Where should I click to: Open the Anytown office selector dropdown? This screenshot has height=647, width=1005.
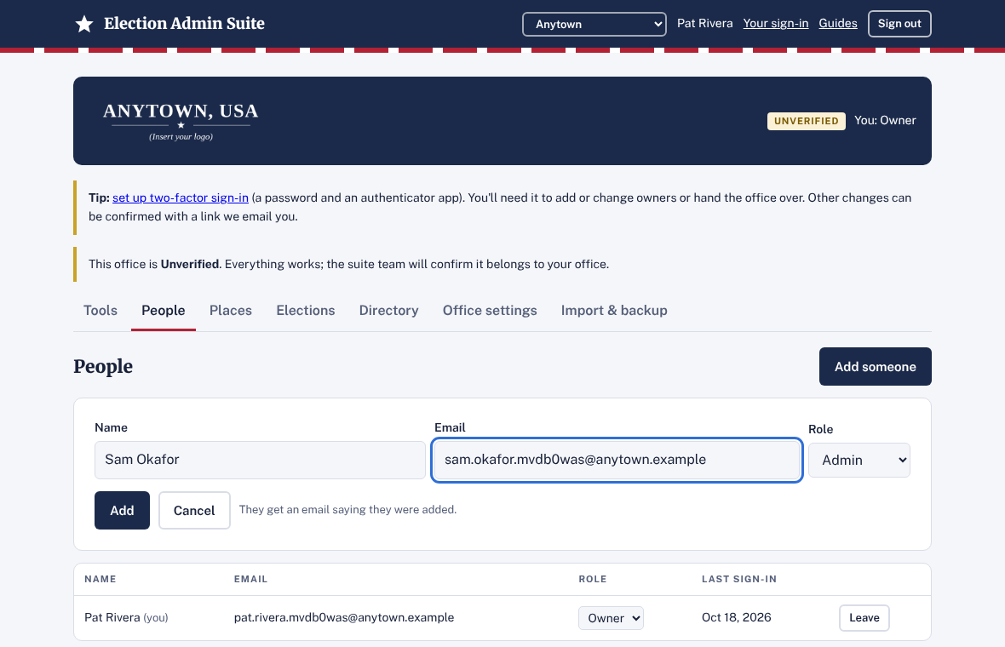[594, 25]
